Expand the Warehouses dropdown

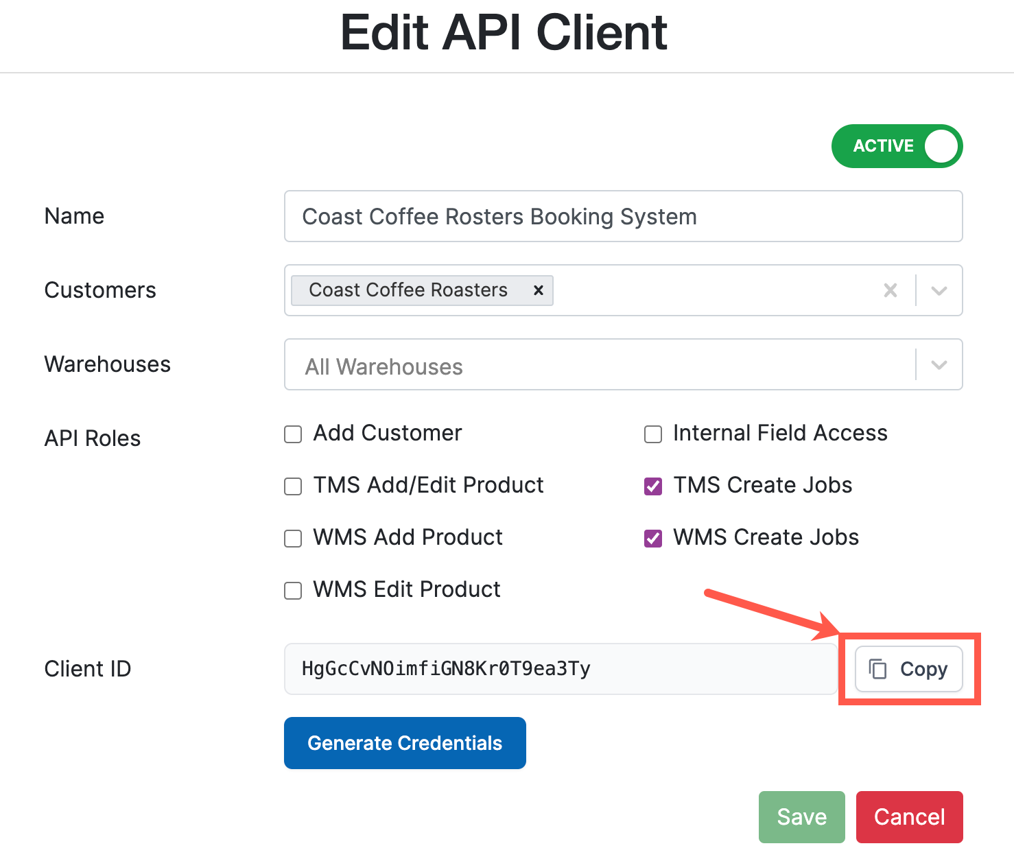tap(939, 364)
